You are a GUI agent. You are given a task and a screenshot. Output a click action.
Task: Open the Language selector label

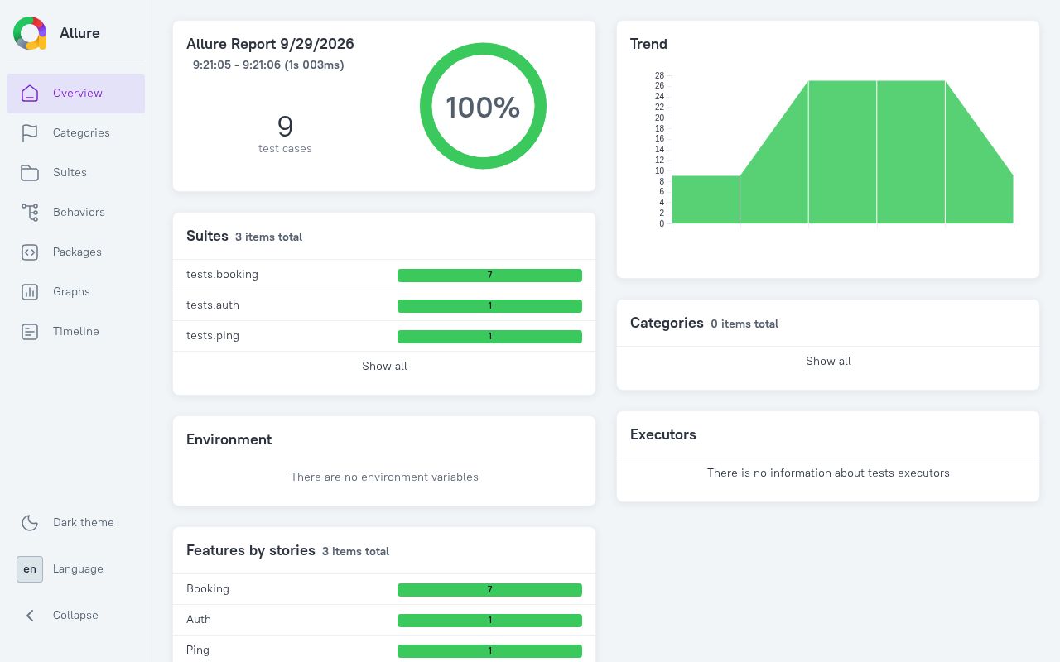pyautogui.click(x=78, y=568)
